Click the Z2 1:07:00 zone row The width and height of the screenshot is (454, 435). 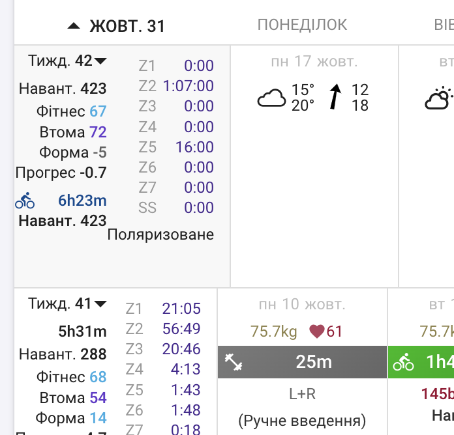click(176, 86)
